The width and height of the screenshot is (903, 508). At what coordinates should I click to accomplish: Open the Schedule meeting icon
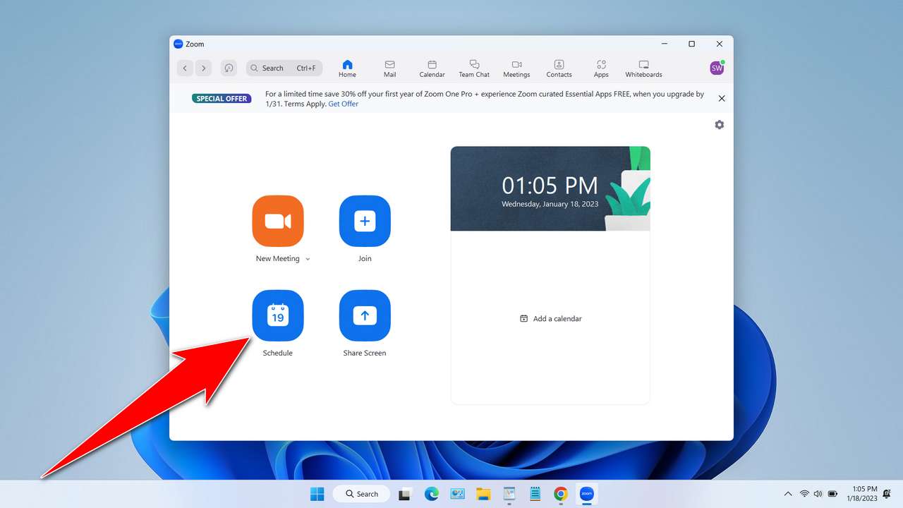[278, 315]
